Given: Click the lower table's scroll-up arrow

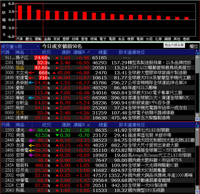Looking at the screenshot, I should [197, 130].
